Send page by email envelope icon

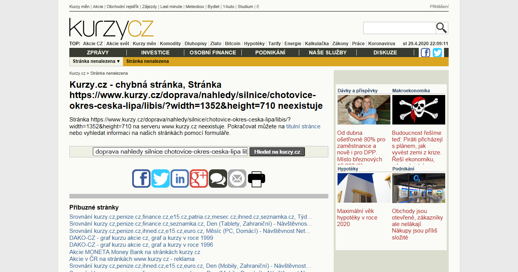(237, 179)
